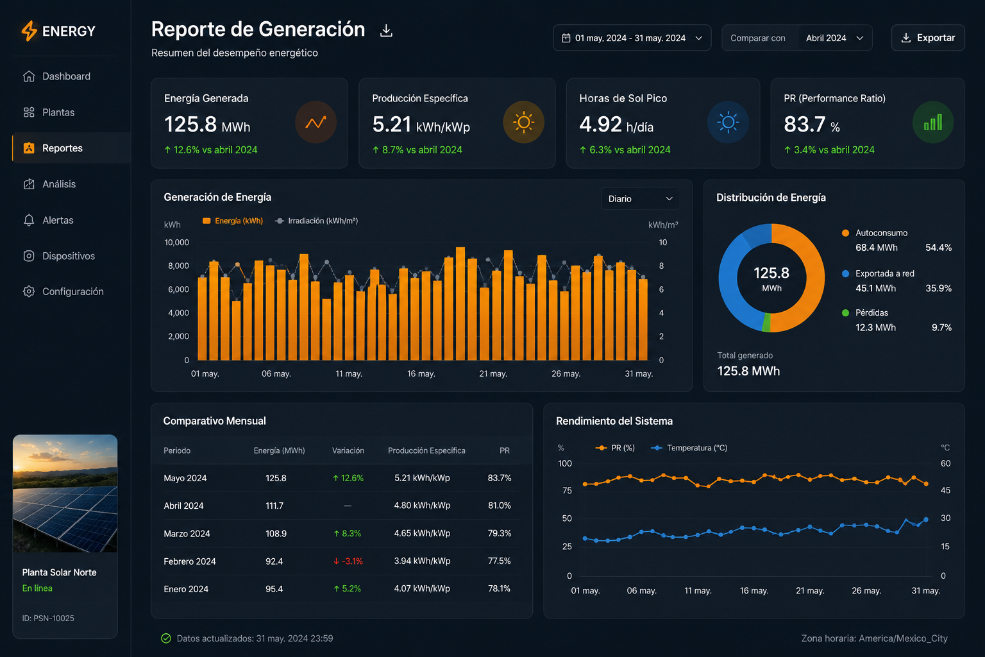Open Configuración in the sidebar

tap(65, 291)
